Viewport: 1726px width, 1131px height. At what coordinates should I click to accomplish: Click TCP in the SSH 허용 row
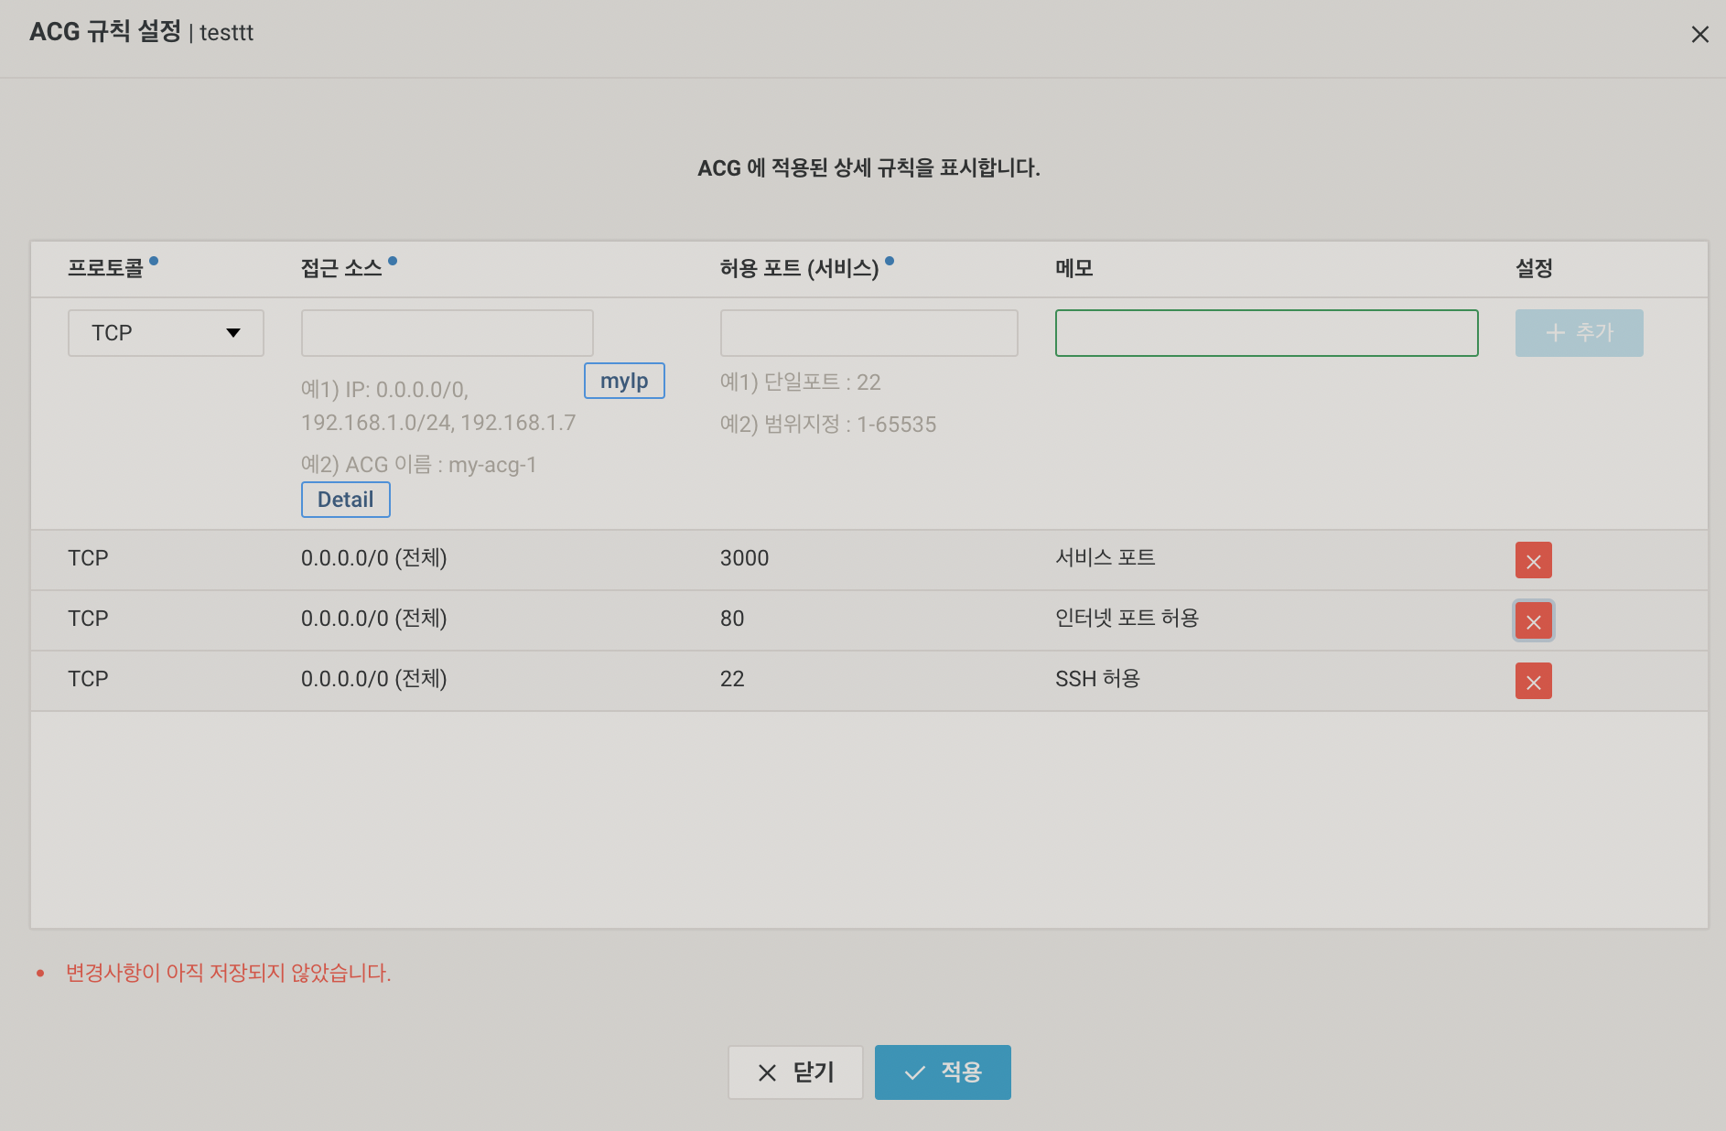[x=88, y=679]
